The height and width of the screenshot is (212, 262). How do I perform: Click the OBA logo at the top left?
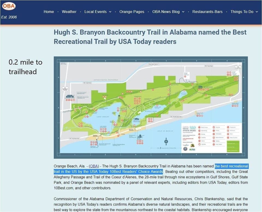9,6
